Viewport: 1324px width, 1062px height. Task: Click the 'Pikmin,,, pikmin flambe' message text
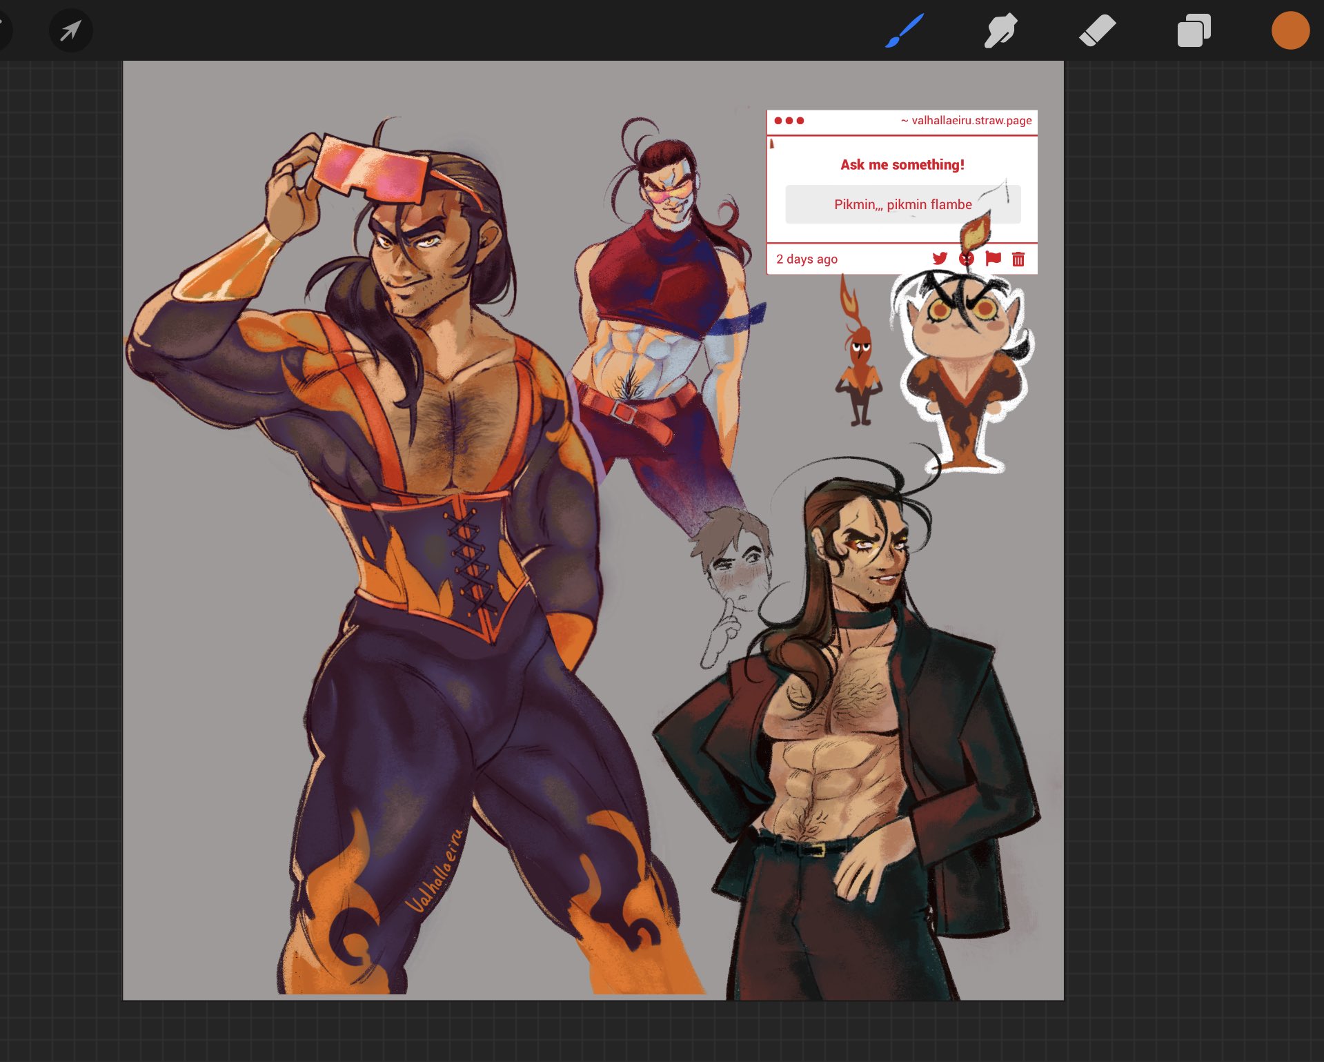pyautogui.click(x=903, y=204)
